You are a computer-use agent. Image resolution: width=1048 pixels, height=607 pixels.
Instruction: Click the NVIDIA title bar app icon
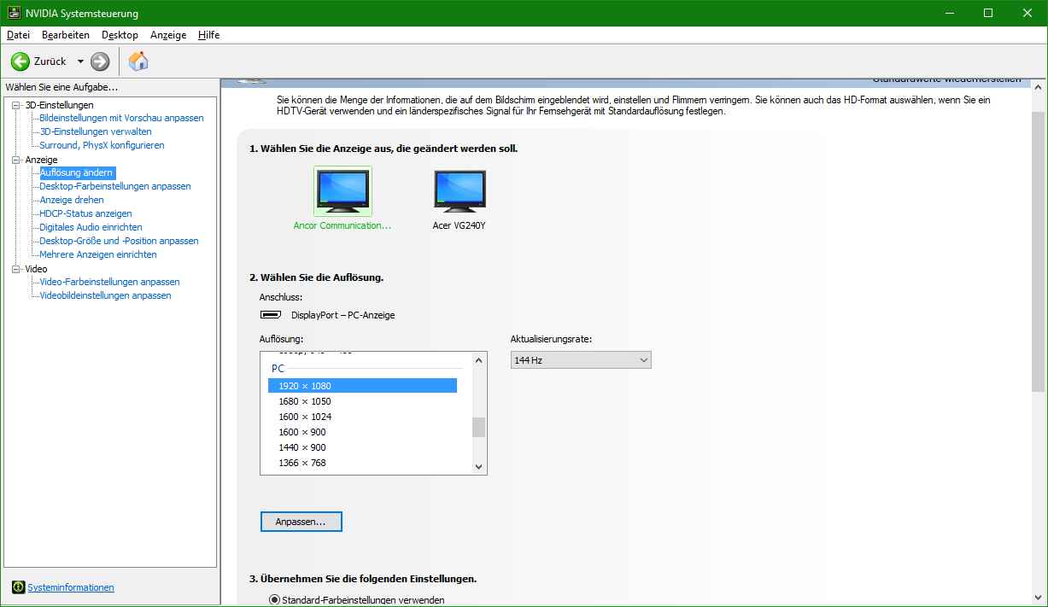(x=15, y=14)
